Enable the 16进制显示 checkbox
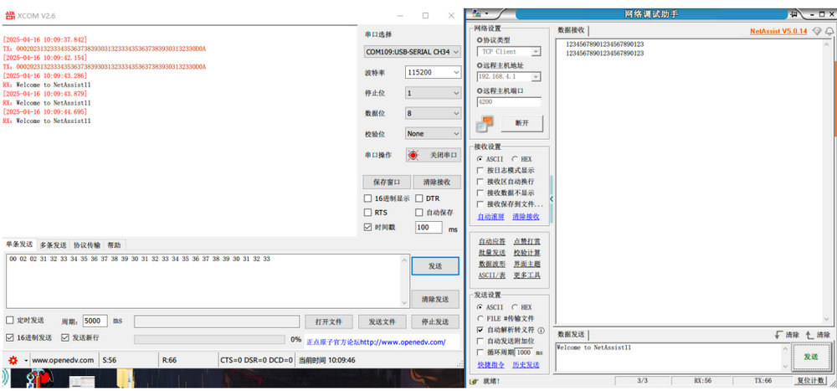 tap(368, 198)
